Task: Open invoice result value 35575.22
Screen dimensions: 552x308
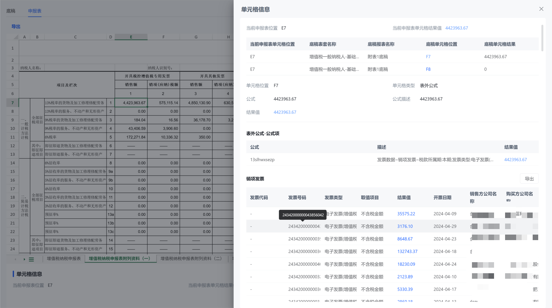Action: tap(406, 214)
